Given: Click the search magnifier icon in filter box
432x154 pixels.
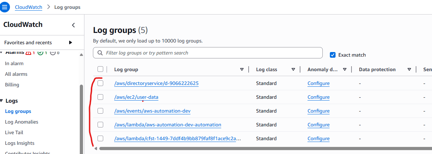Looking at the screenshot, I should click(x=99, y=53).
